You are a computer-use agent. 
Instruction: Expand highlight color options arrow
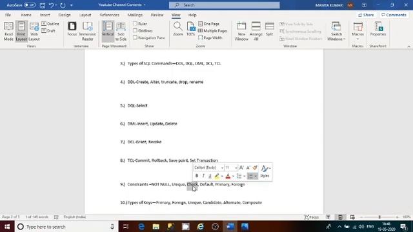point(222,176)
